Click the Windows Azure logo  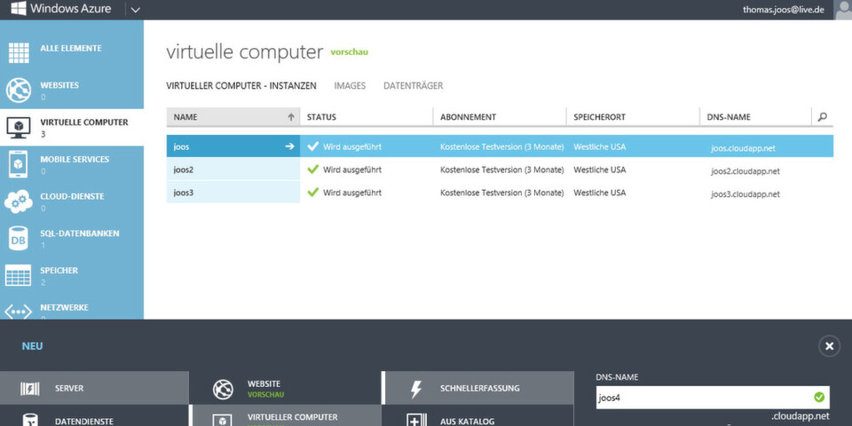(x=61, y=8)
